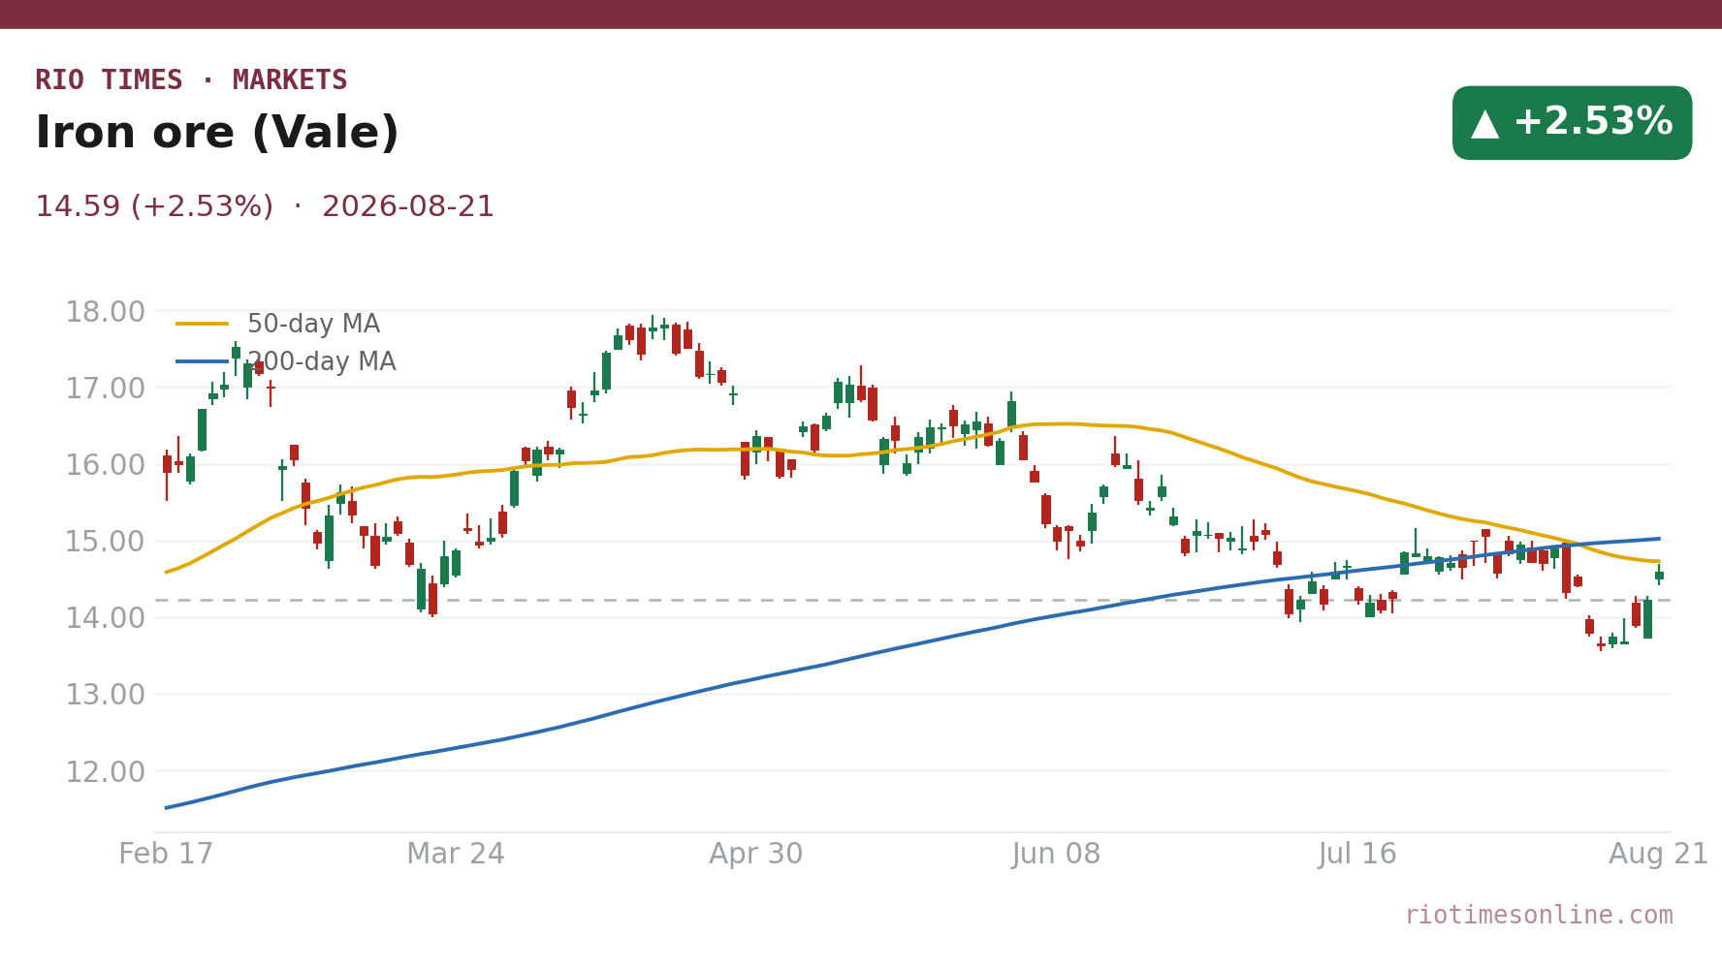The image size is (1722, 968).
Task: Click the yellow 50-day MA legend line swatch
Action: coord(203,325)
